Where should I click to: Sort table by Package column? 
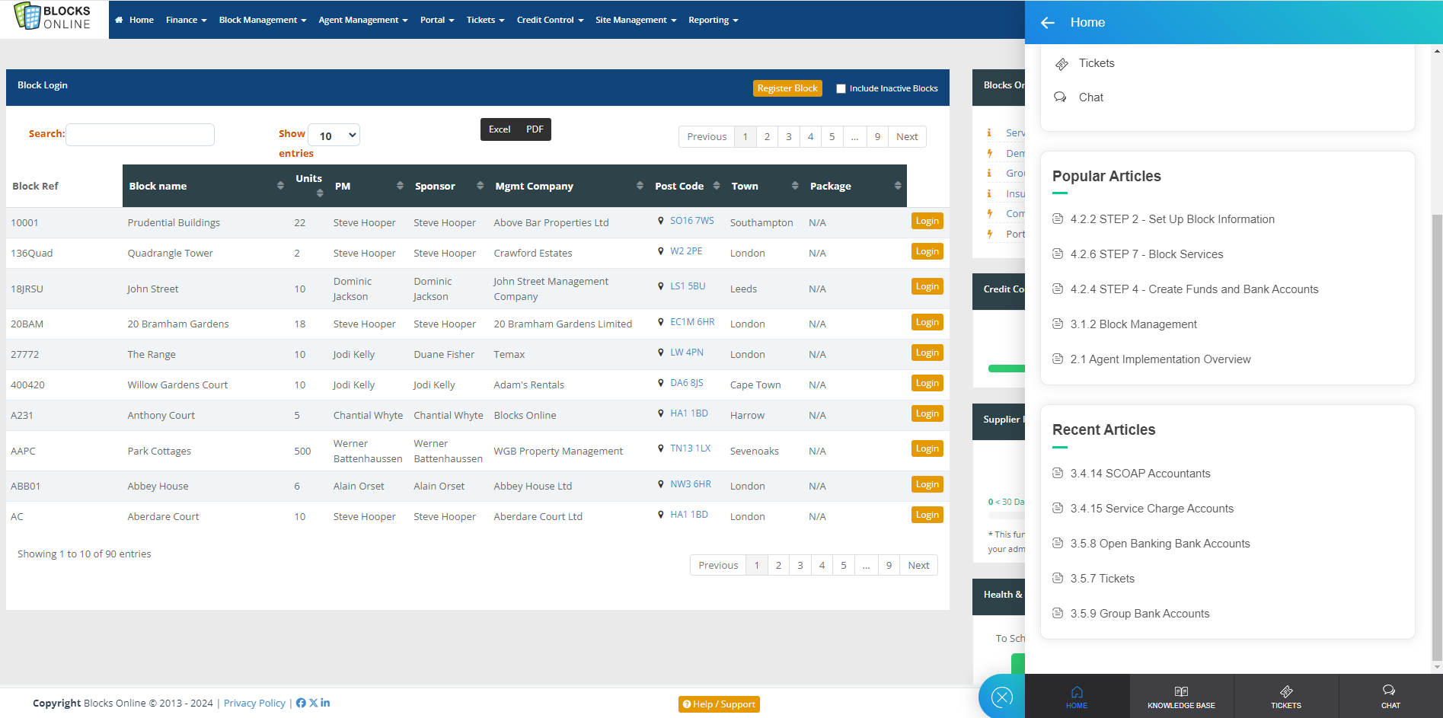[855, 186]
